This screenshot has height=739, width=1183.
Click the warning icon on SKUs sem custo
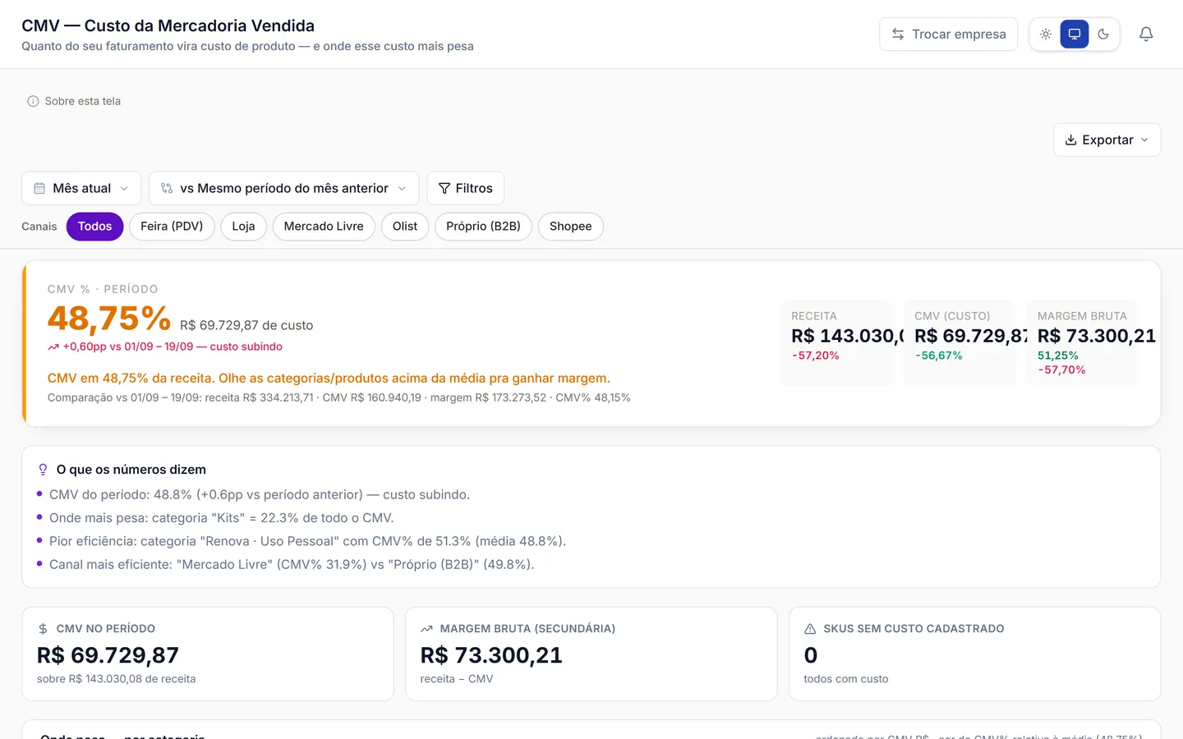pos(810,629)
